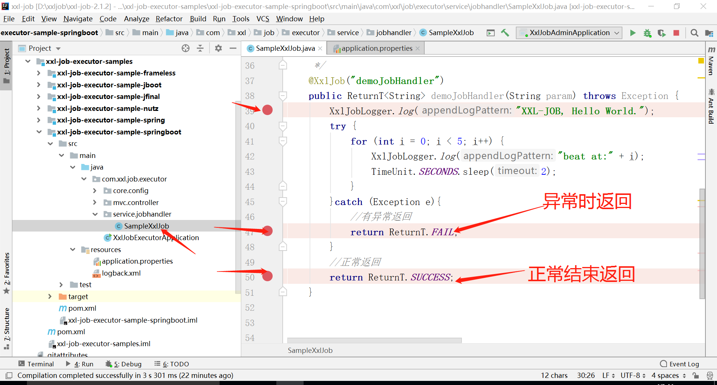Toggle breakpoint on line 47 return FAIL

267,231
